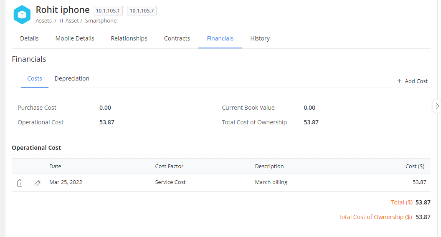Click the 53.87 cost cell in table row
The image size is (441, 237).
pyautogui.click(x=419, y=182)
